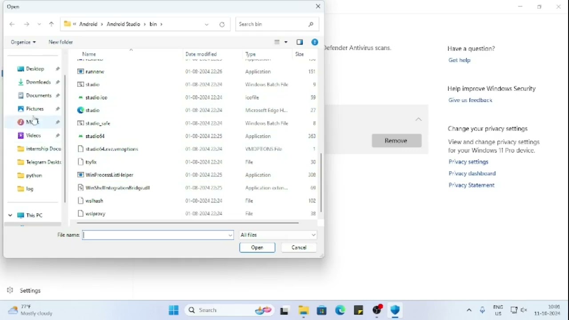Click the file list vertical scrollbar
The width and height of the screenshot is (569, 320).
pyautogui.click(x=321, y=182)
